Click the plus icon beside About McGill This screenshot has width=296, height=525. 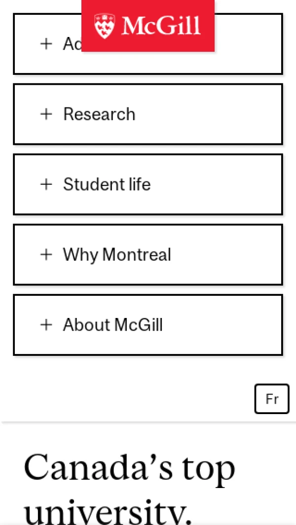coord(46,325)
